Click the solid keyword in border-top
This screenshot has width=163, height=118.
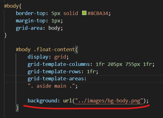pos(71,13)
